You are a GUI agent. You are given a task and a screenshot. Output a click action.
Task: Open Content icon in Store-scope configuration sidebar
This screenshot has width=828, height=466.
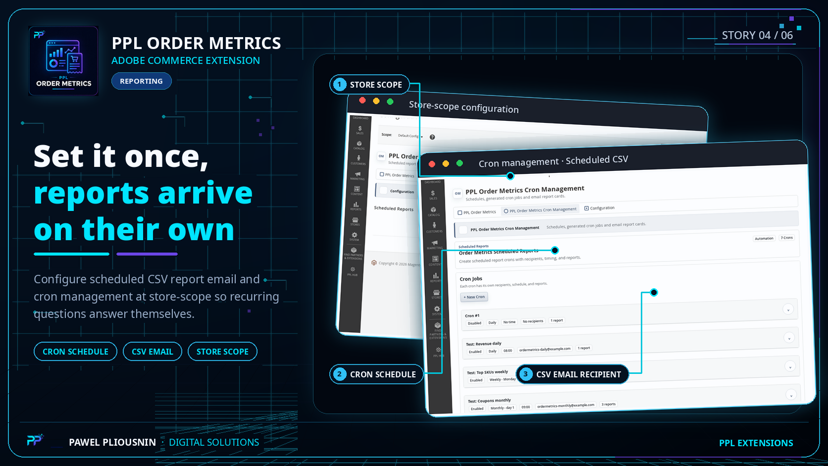click(x=357, y=190)
